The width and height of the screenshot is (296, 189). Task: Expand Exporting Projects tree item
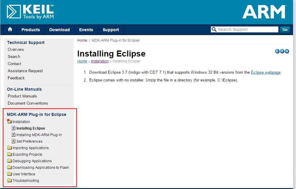pyautogui.click(x=27, y=155)
